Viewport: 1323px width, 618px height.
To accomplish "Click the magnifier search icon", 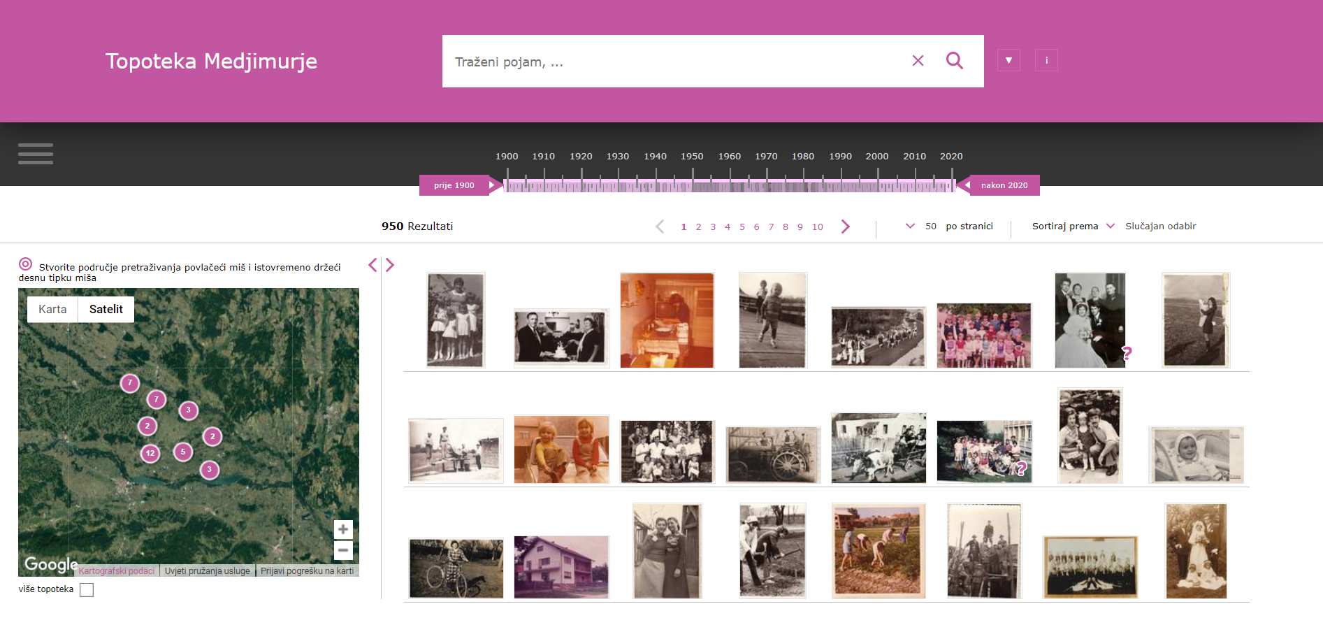I will pos(954,61).
